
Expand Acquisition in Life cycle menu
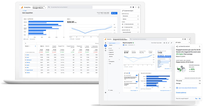[111, 50]
